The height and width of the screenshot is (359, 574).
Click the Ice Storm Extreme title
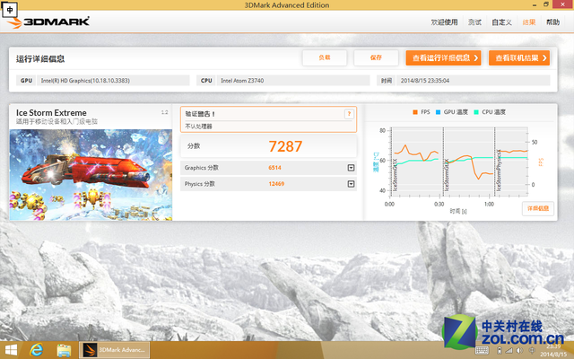51,113
